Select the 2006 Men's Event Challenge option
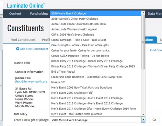The image size is (162, 126). [x=96, y=14]
